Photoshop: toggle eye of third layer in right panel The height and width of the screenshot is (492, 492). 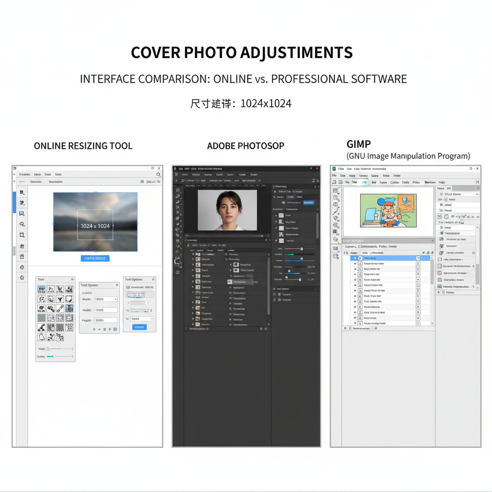[276, 228]
